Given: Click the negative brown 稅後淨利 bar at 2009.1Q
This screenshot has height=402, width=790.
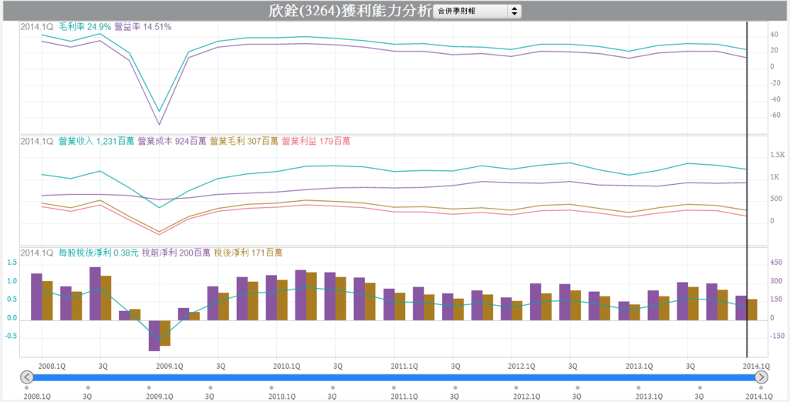Looking at the screenshot, I should coord(165,333).
